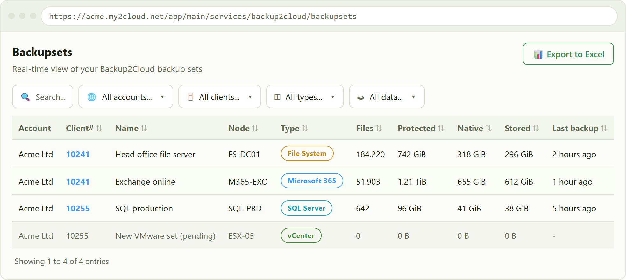Image resolution: width=626 pixels, height=280 pixels.
Task: Click the magnifier icon in the search box
Action: point(25,97)
